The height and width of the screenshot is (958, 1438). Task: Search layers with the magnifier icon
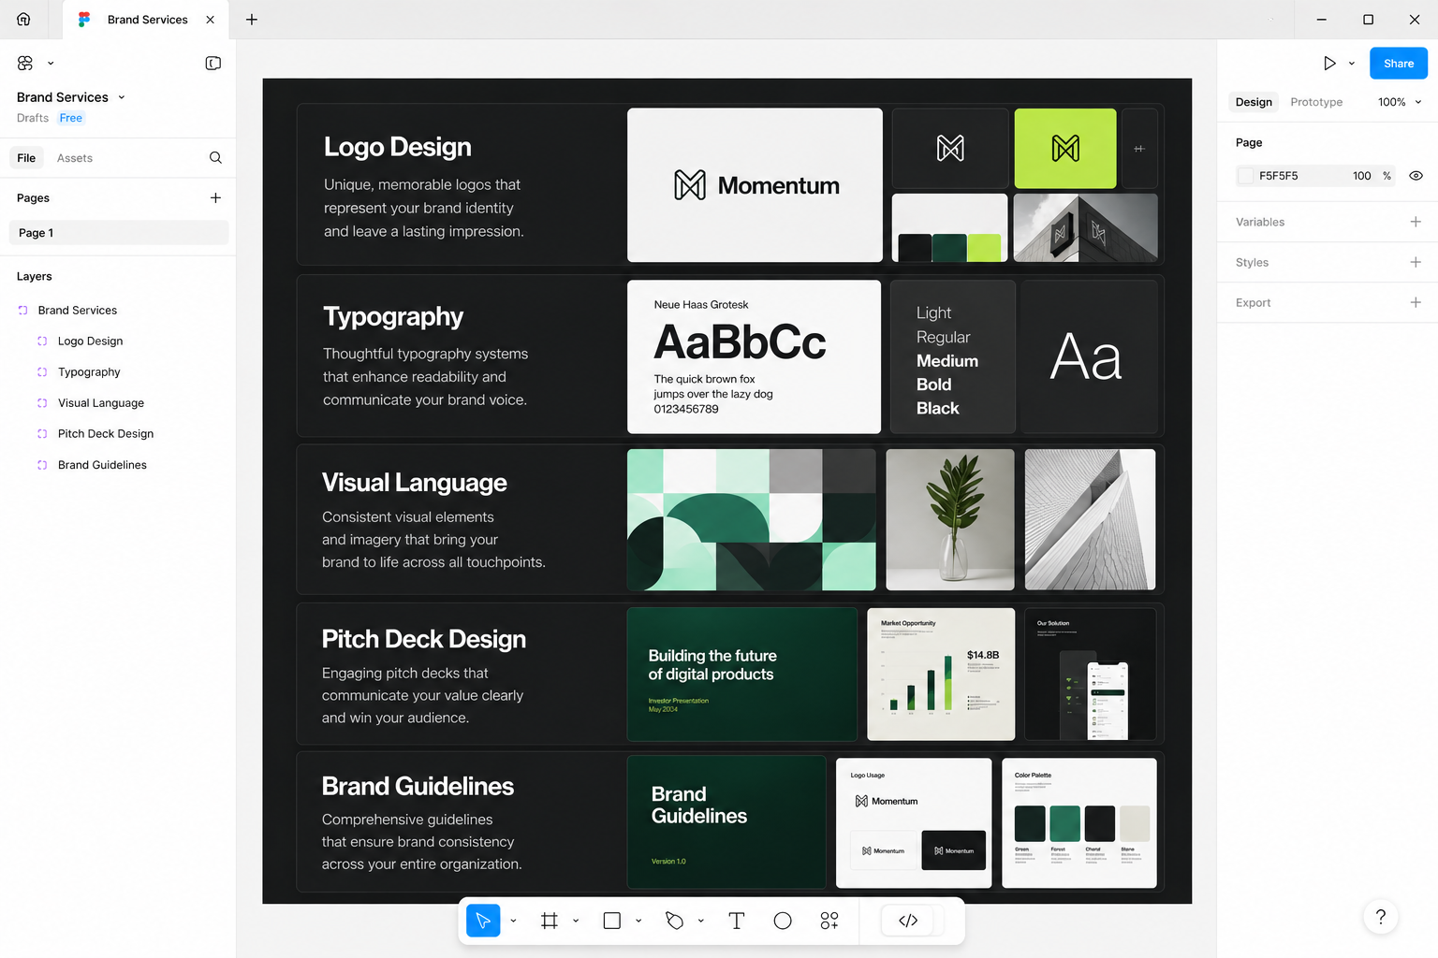click(x=215, y=157)
